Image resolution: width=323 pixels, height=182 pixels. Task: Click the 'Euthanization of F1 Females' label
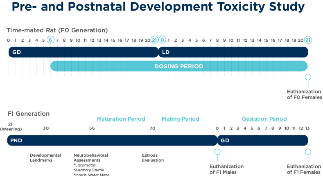304,169
